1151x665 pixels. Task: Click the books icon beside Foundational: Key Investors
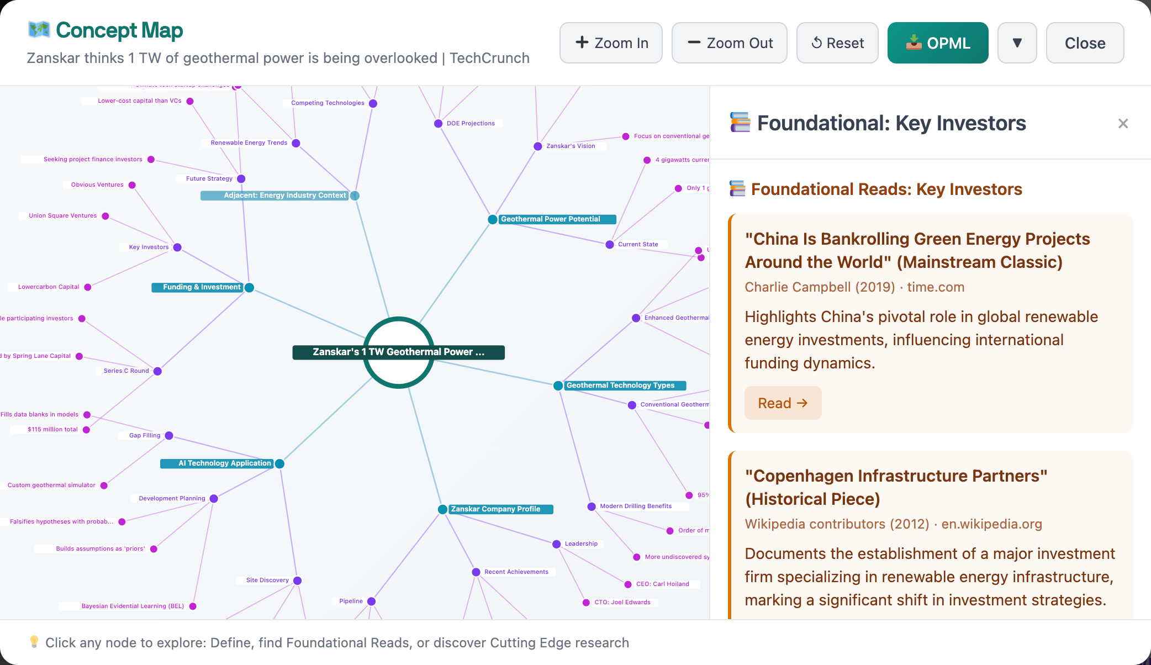tap(739, 123)
